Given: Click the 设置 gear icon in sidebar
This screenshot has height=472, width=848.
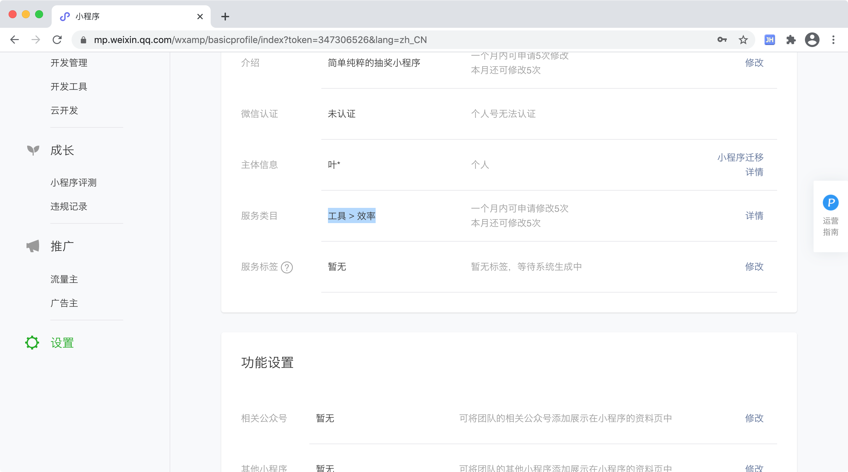Looking at the screenshot, I should pyautogui.click(x=32, y=343).
